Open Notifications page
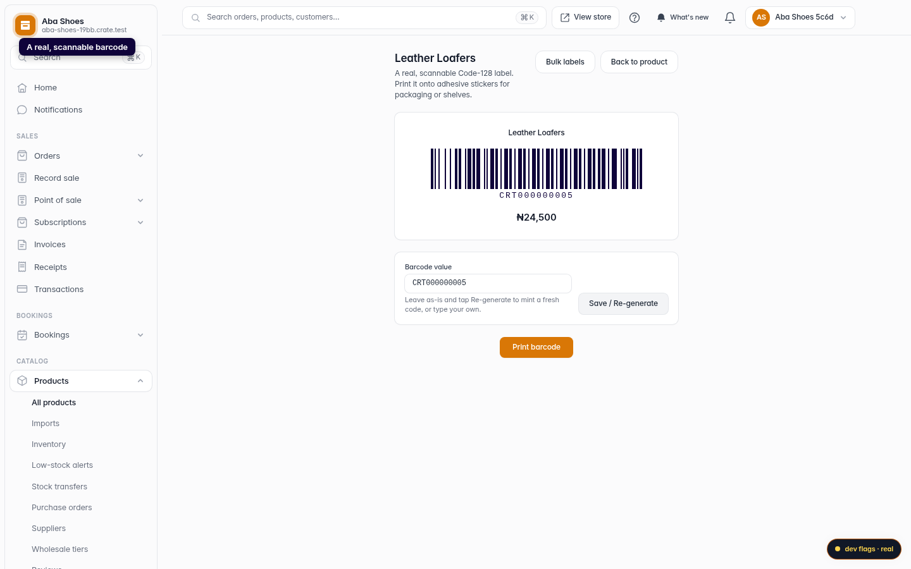The width and height of the screenshot is (911, 569). (81, 110)
